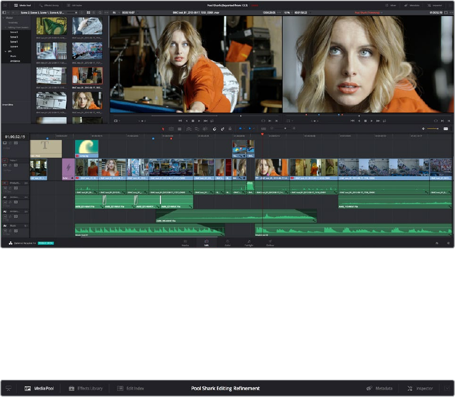Click timeline zoom out minus icon

(272, 128)
